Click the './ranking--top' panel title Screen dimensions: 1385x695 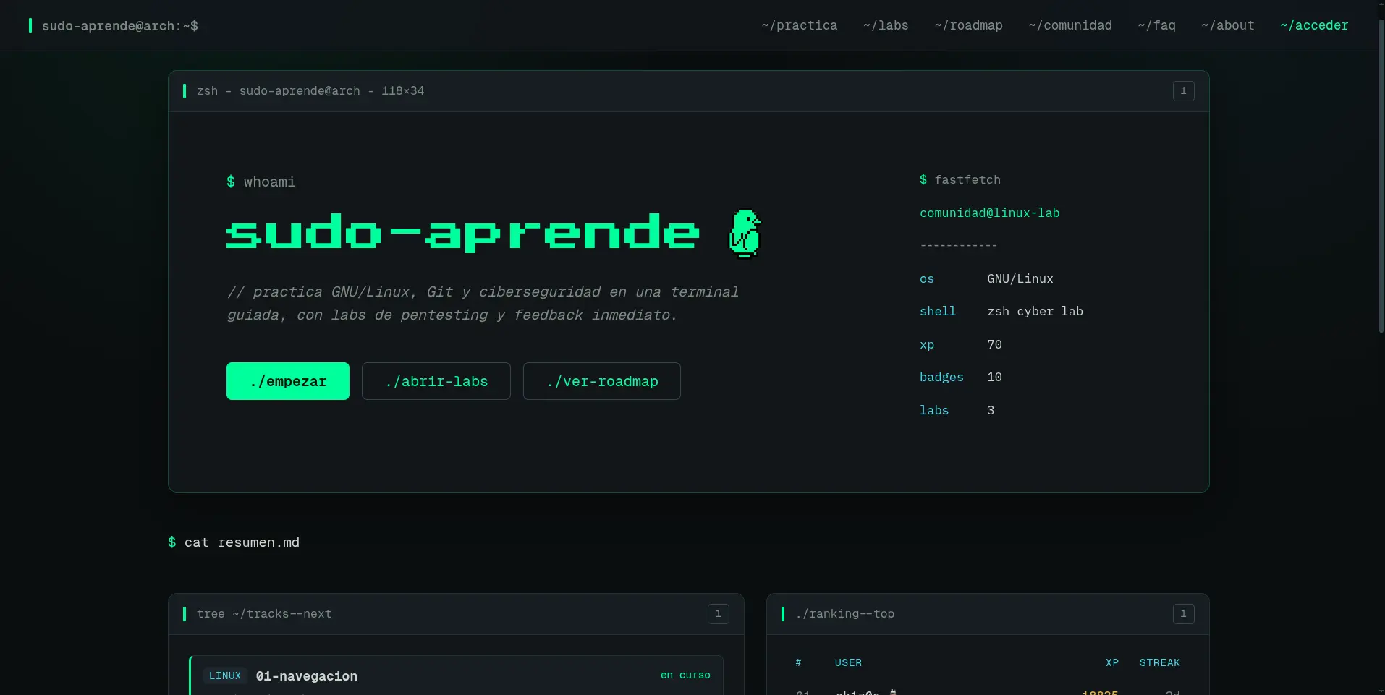tap(845, 614)
